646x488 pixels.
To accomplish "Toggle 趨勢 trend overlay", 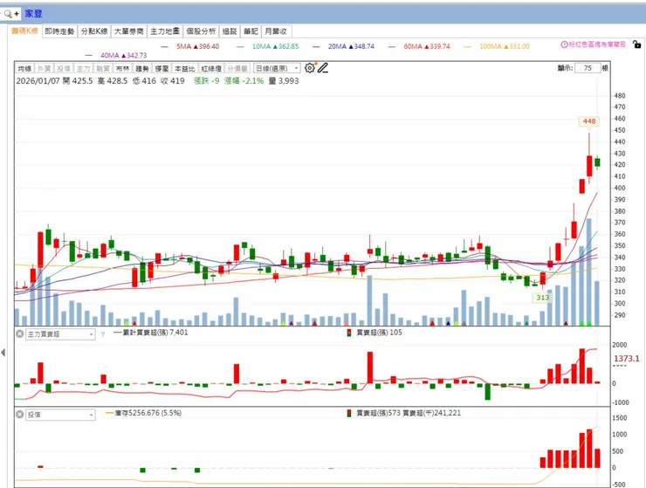I will coord(142,68).
